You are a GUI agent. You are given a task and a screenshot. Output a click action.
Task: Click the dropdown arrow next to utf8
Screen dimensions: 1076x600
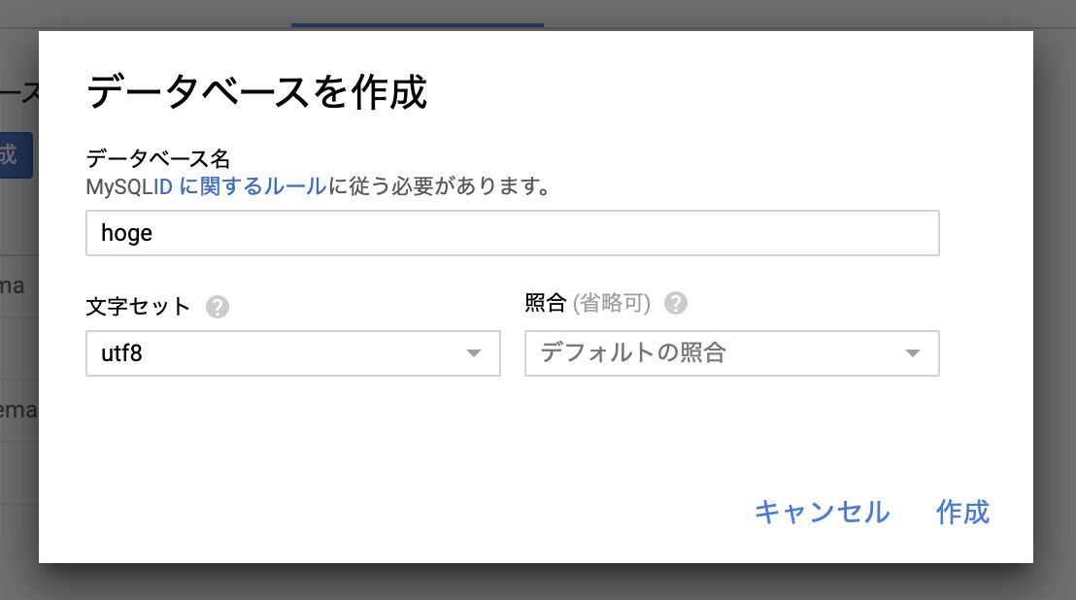pos(475,353)
